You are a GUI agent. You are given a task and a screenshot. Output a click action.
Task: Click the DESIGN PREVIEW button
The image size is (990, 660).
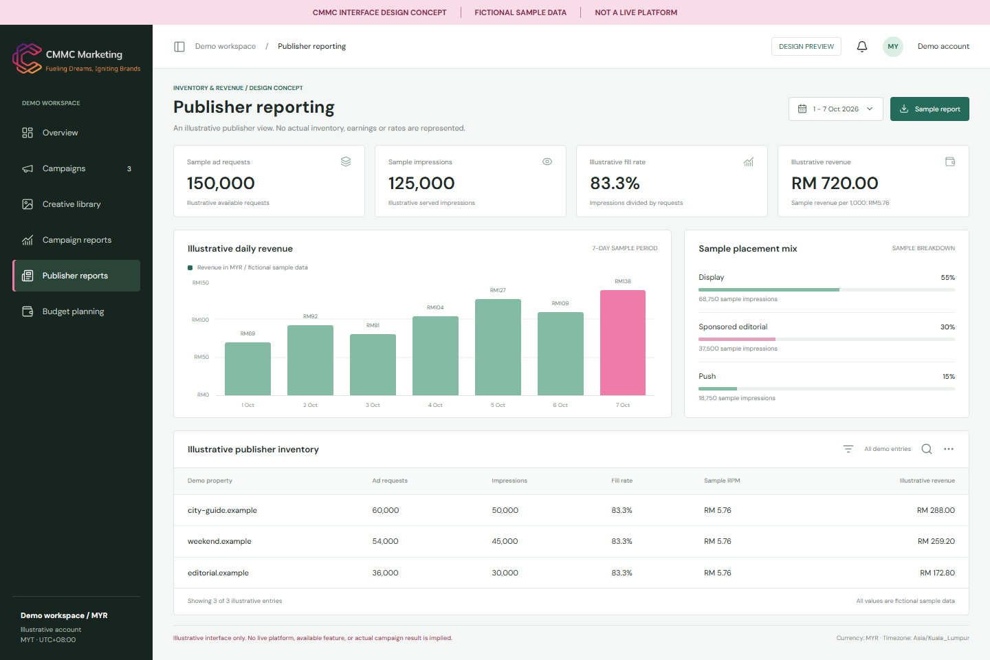point(806,47)
